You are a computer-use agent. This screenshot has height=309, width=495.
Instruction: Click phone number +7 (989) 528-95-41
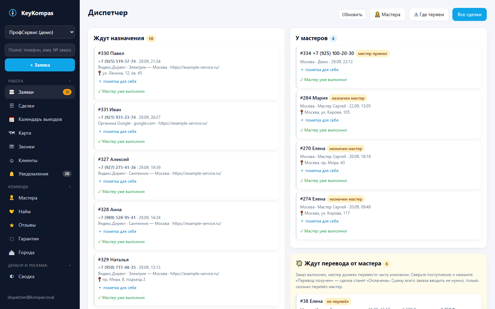coord(117,218)
